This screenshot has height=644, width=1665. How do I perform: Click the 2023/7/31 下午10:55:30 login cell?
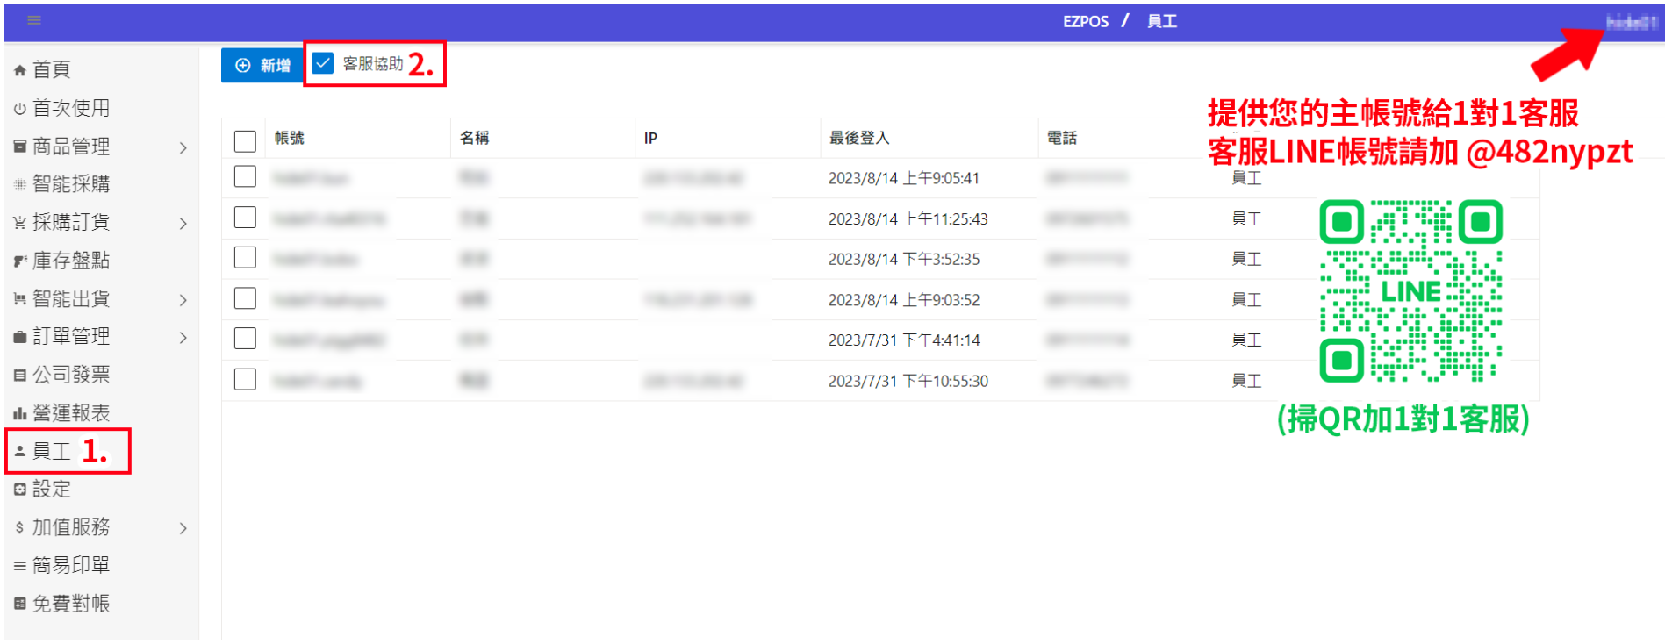coord(908,380)
